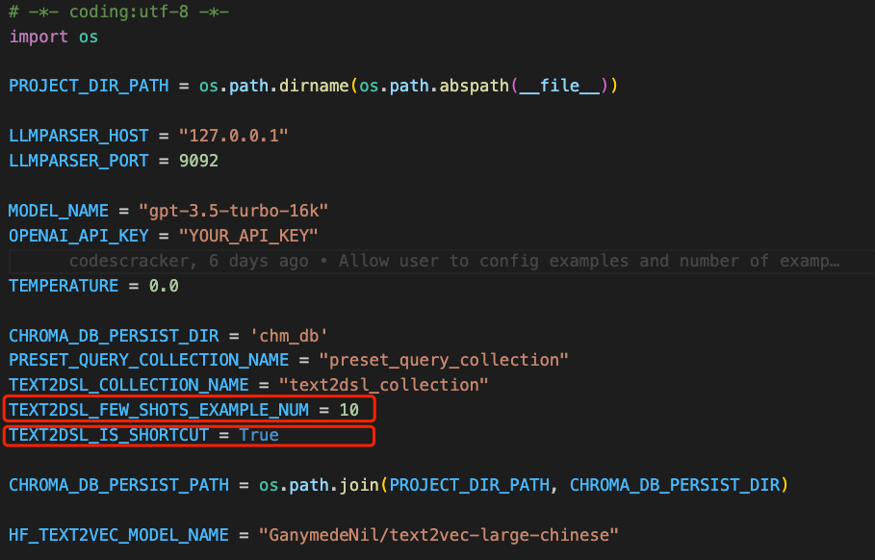Click the "preset_query_collection" string
This screenshot has height=560, width=875.
[444, 360]
